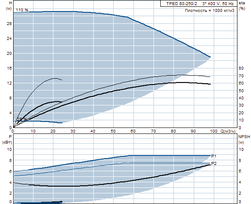The image size is (251, 204).
Task: Click the peak of the small thin efficiency curve
Action: [x=54, y=78]
